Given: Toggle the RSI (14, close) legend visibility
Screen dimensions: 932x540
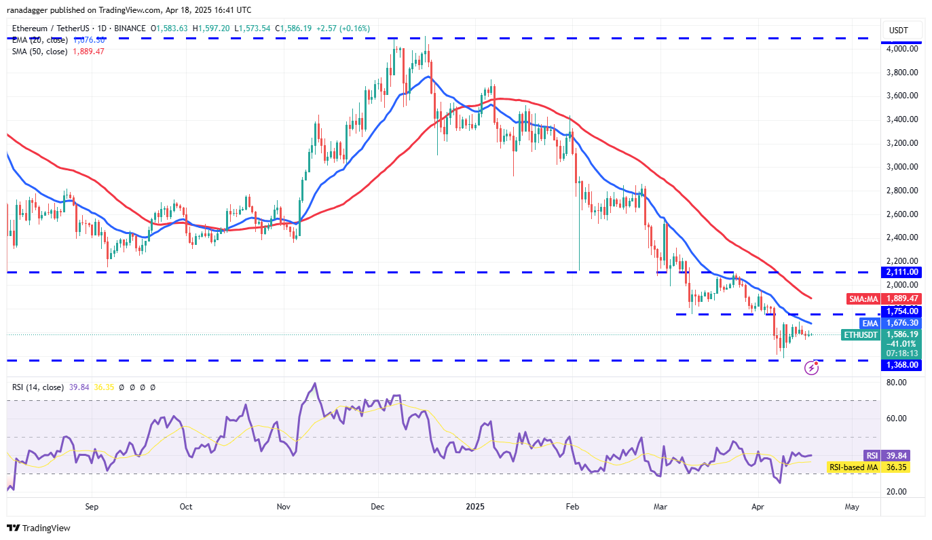Looking at the screenshot, I should [x=37, y=387].
